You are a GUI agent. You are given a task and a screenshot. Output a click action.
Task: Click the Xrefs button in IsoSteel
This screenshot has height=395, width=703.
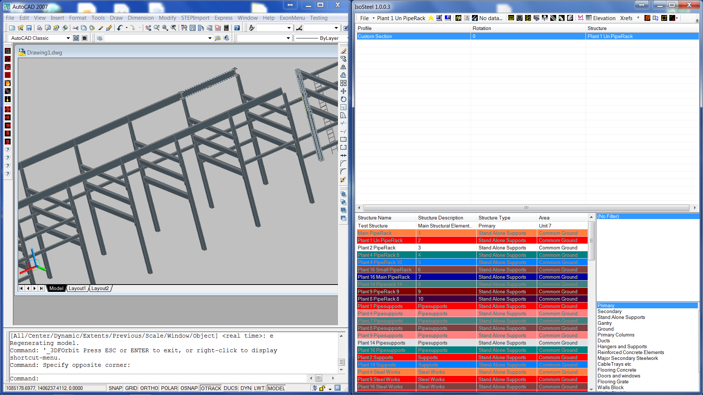(626, 18)
